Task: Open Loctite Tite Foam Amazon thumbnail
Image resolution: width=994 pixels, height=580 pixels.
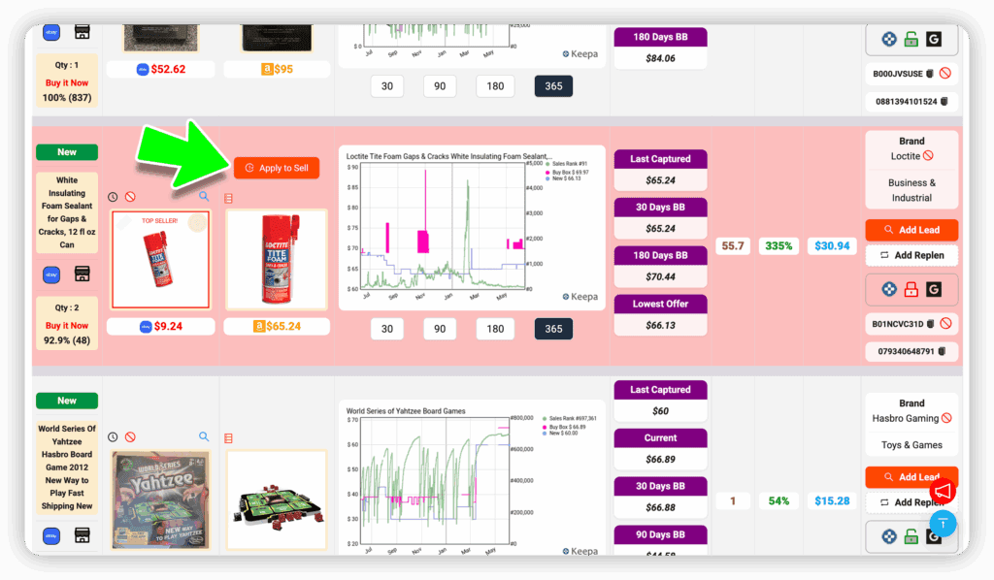Action: (x=277, y=260)
